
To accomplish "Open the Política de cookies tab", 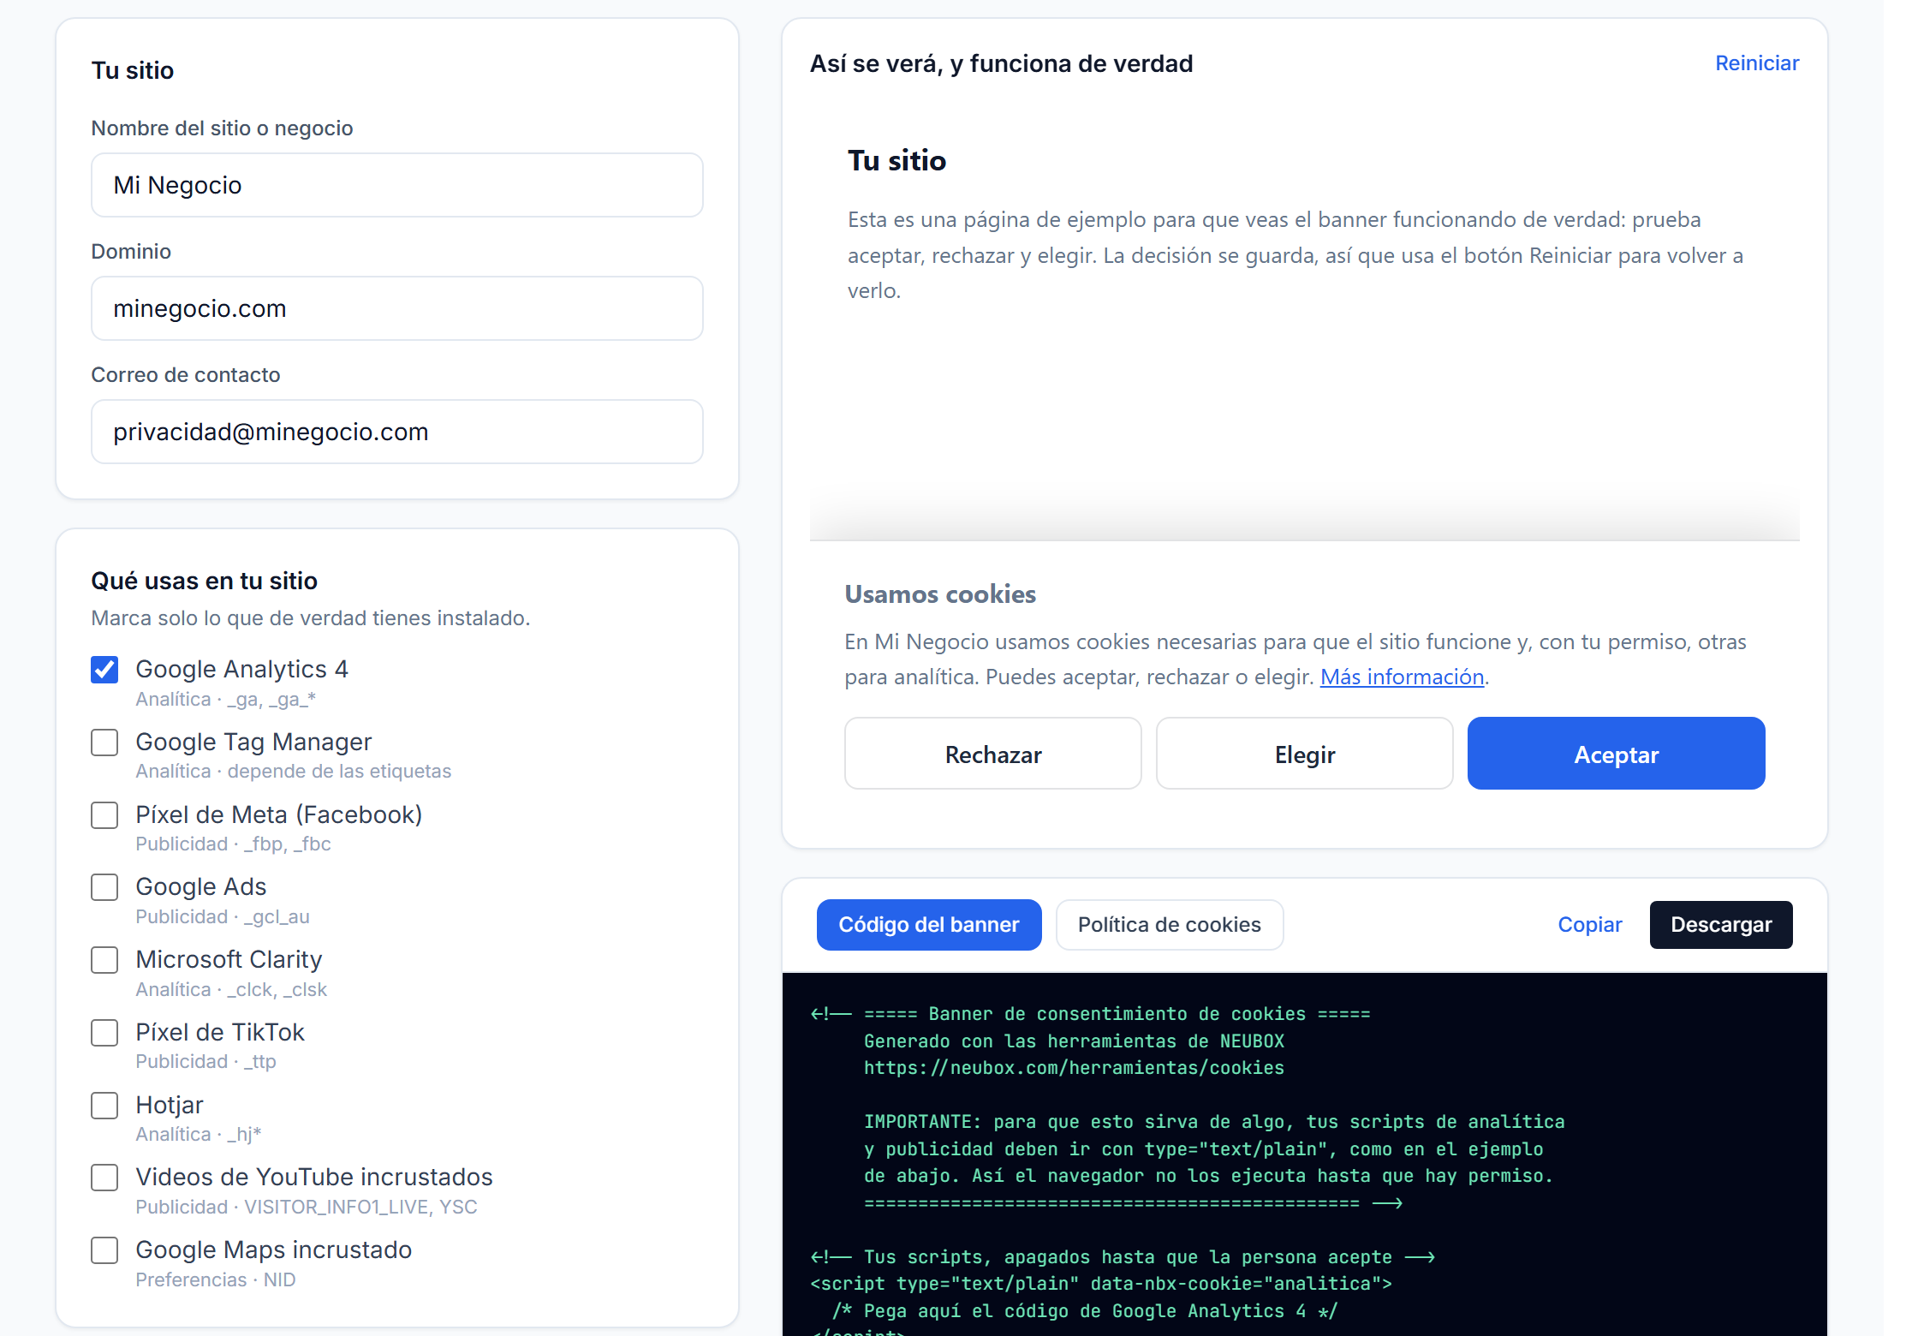I will click(x=1170, y=925).
